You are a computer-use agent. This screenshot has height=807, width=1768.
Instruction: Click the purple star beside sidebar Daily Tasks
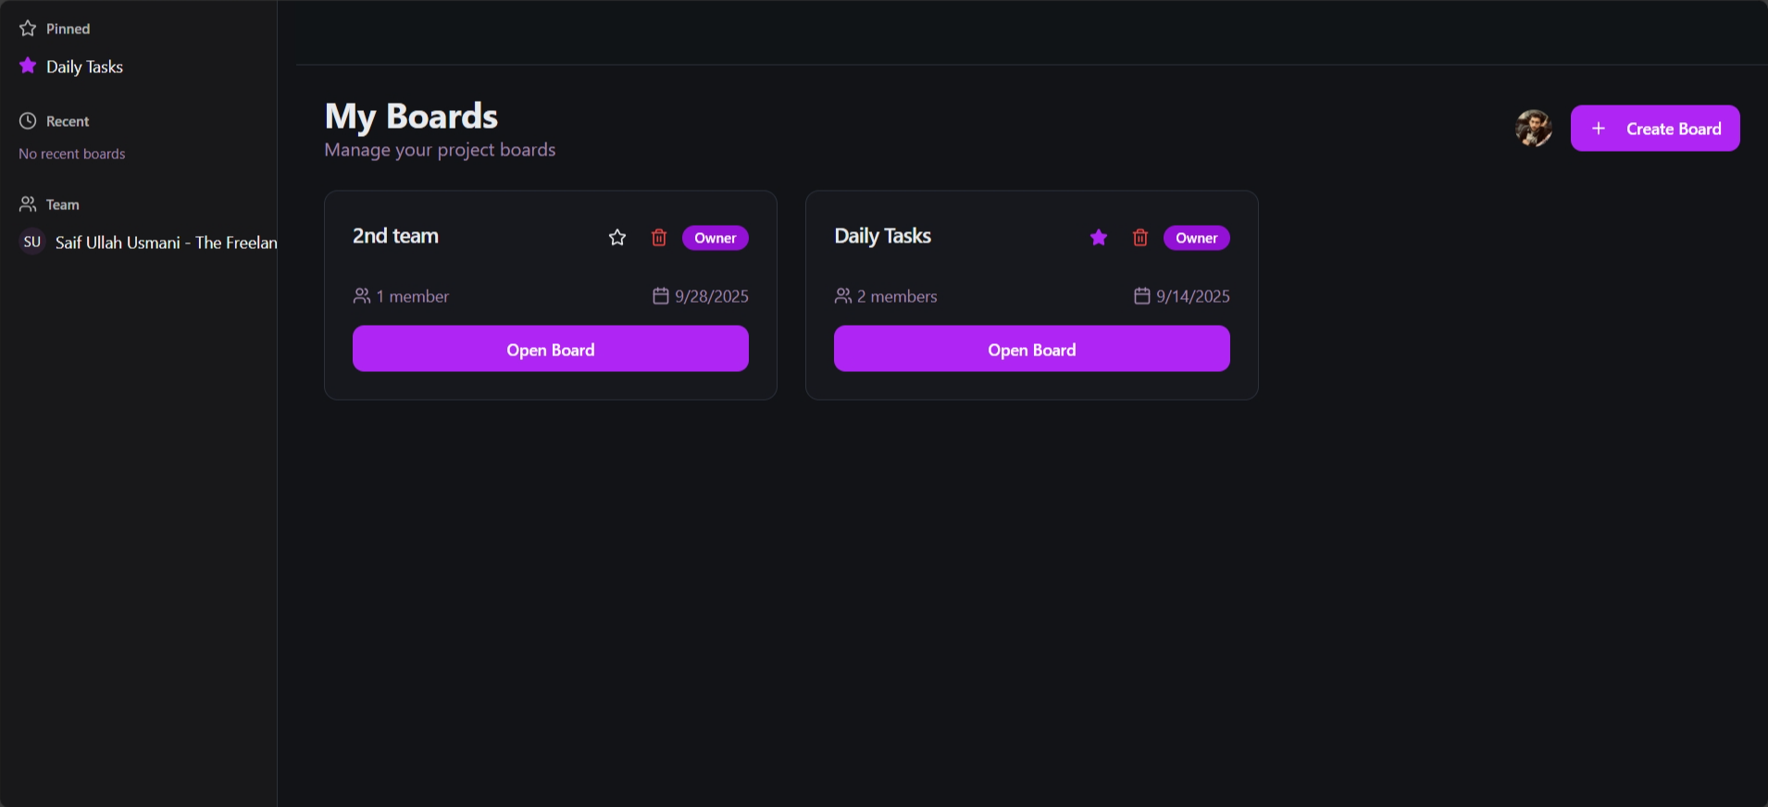[x=28, y=66]
